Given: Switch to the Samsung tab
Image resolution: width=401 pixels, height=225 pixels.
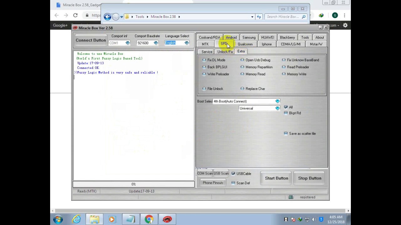Looking at the screenshot, I should tap(249, 37).
